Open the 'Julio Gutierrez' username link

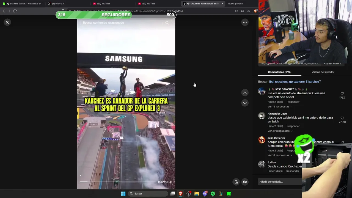276,138
